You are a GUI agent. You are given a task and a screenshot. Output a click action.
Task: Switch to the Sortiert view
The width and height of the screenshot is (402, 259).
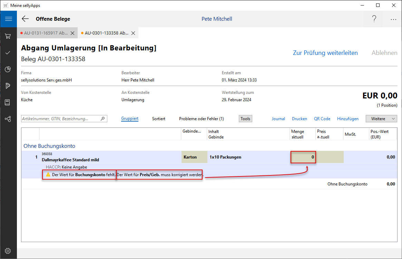[159, 118]
